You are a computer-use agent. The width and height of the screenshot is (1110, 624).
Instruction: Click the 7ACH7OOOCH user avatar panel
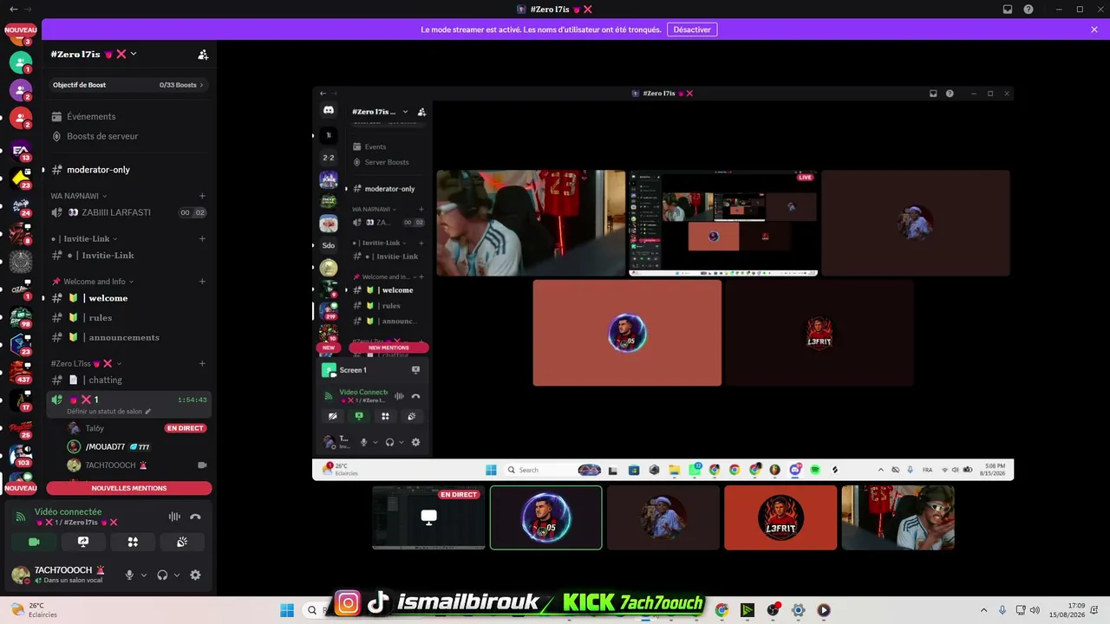click(61, 575)
